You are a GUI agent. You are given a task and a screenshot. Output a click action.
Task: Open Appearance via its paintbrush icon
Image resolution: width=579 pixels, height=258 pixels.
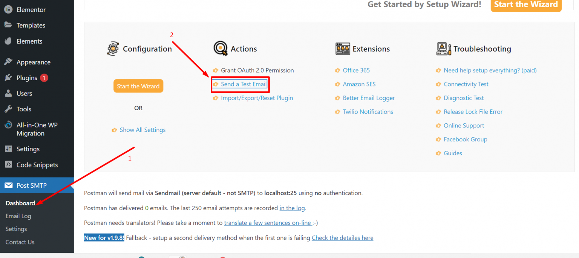[x=8, y=62]
